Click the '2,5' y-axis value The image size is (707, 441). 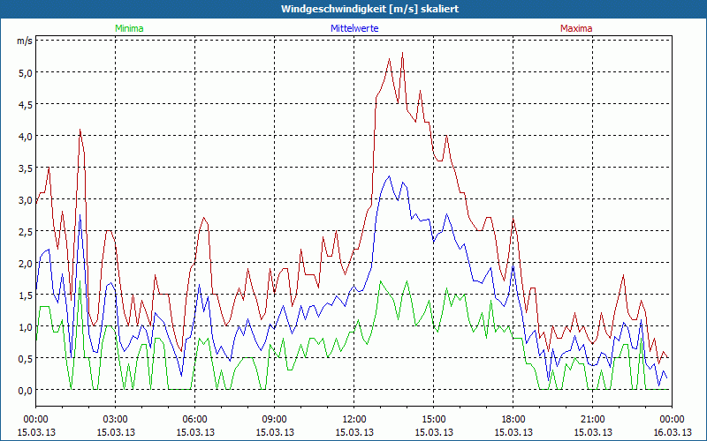(x=26, y=231)
